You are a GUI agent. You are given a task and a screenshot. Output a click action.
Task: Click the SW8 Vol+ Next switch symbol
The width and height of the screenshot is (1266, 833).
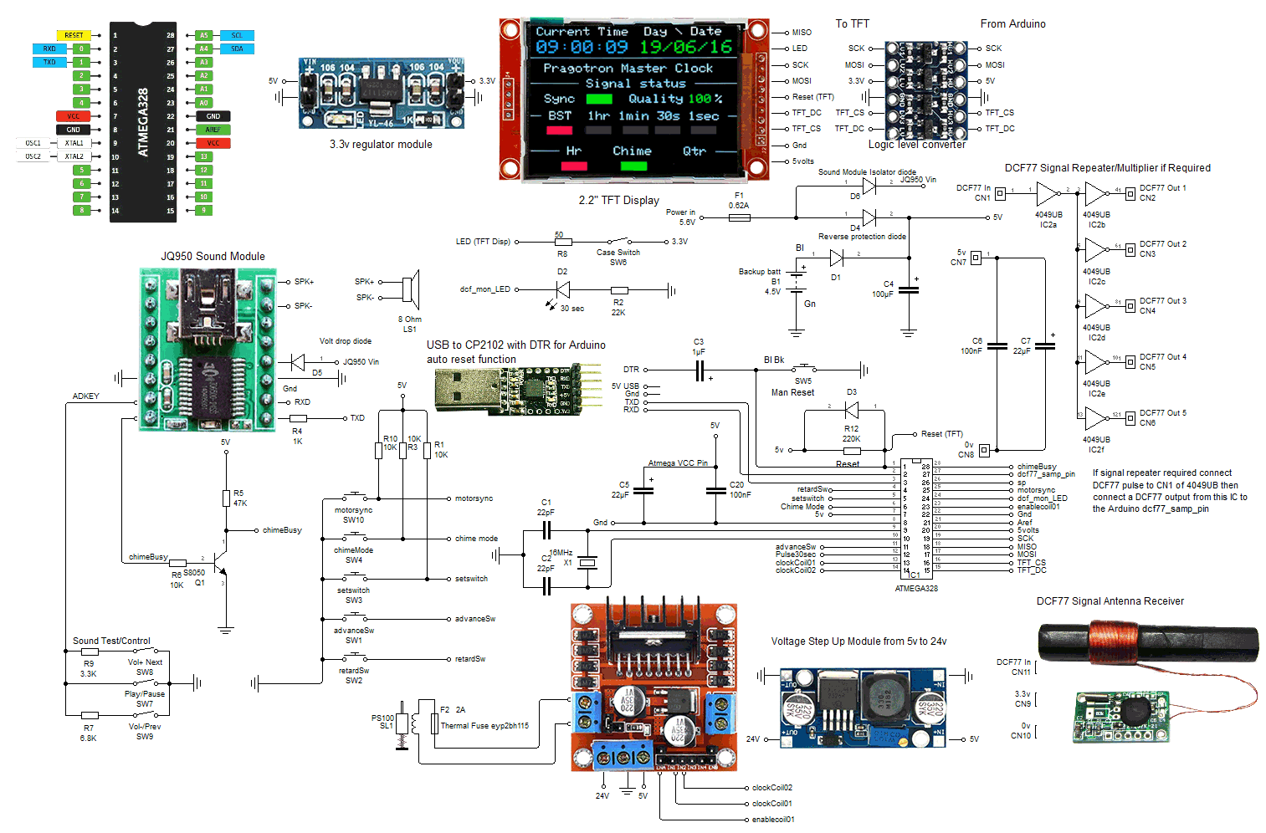[145, 650]
